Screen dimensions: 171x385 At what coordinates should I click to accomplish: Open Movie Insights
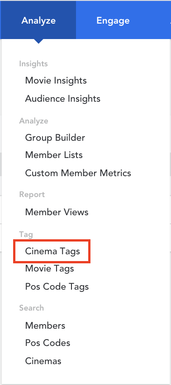(56, 80)
